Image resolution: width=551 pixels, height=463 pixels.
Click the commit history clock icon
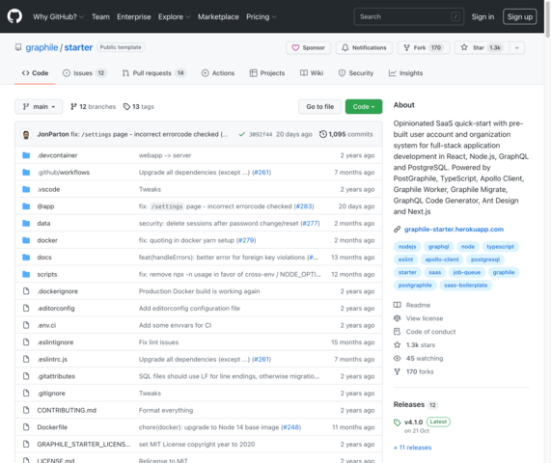323,134
